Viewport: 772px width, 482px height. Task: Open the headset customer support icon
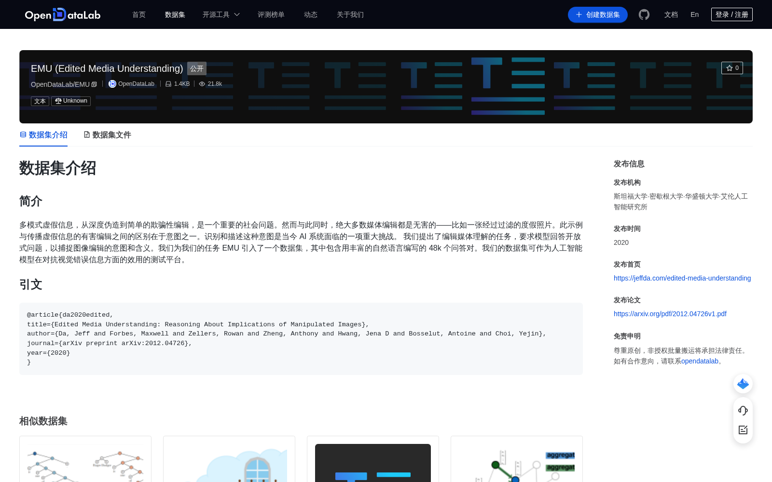click(x=743, y=410)
